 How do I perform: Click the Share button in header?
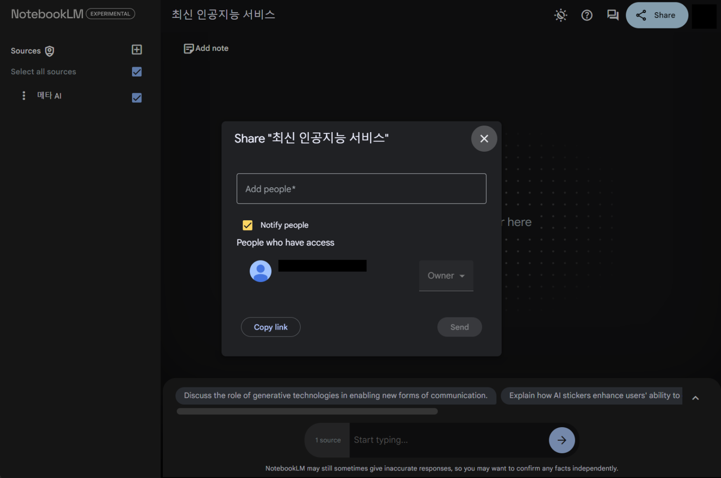click(x=657, y=15)
